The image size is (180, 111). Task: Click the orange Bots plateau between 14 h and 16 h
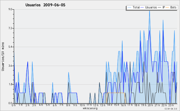[x=116, y=93]
